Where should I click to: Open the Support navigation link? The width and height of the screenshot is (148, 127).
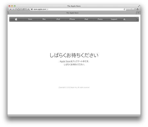point(114,19)
